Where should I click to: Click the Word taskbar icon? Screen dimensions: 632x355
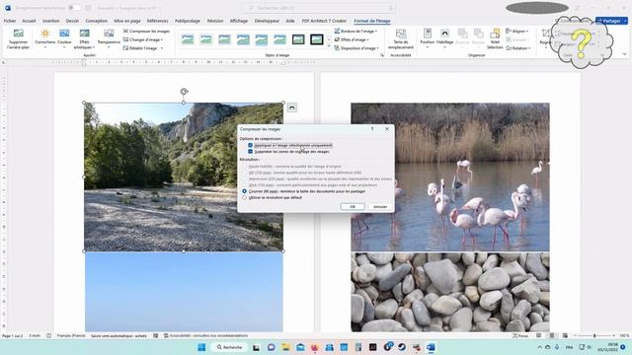(x=431, y=347)
